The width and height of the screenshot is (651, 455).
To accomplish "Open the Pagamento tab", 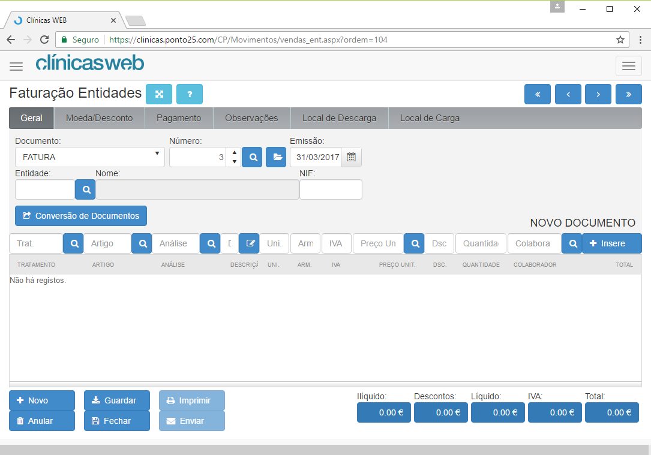I will [x=179, y=118].
